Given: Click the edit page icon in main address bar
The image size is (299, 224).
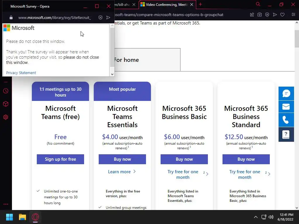Looking at the screenshot, I should click(252, 15).
